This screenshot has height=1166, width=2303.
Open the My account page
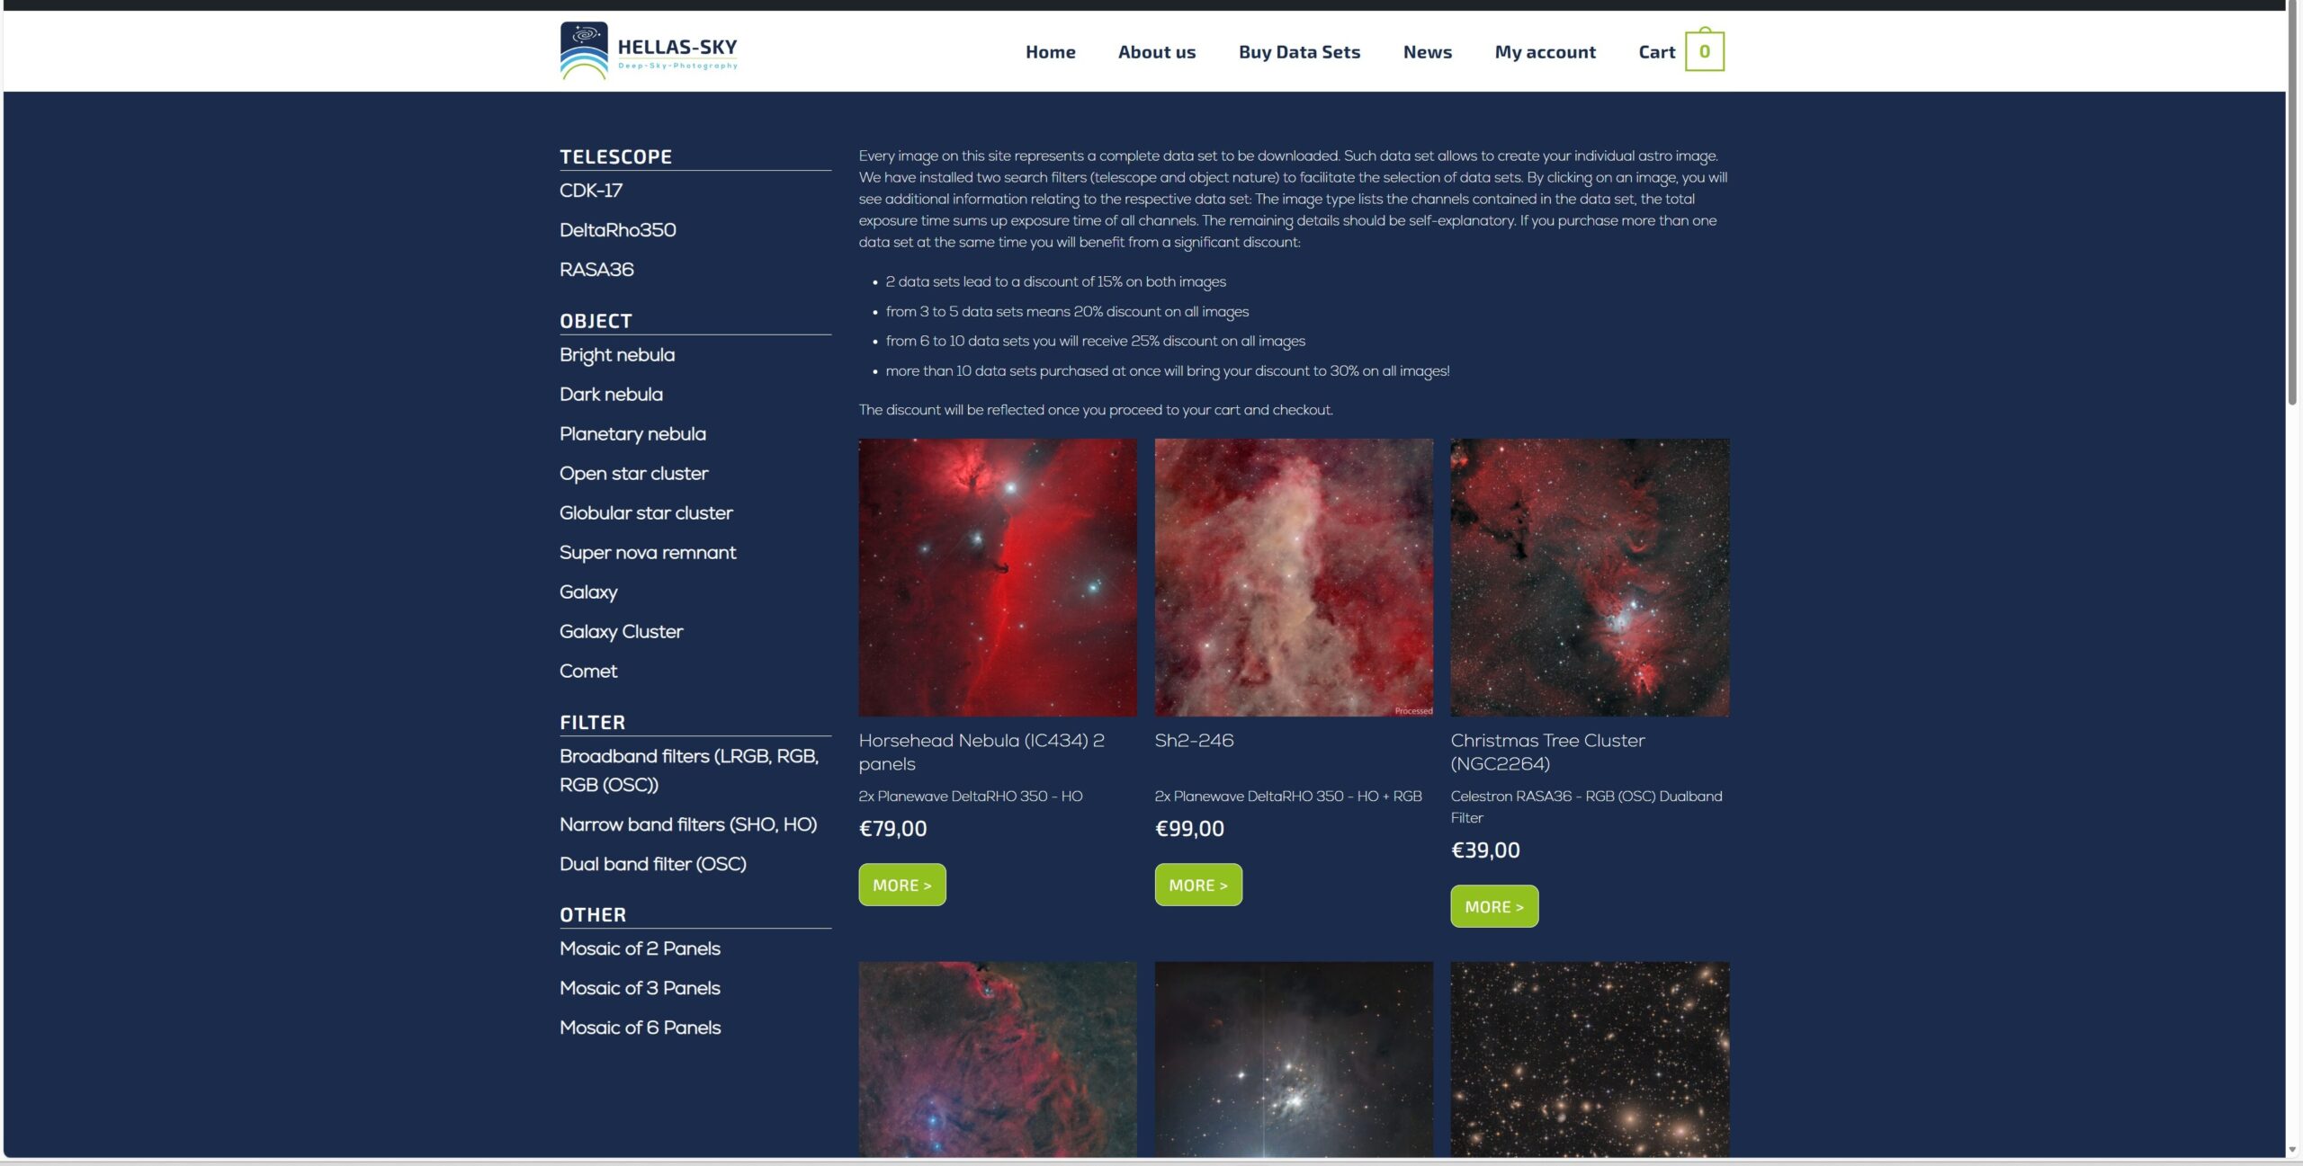coord(1545,52)
